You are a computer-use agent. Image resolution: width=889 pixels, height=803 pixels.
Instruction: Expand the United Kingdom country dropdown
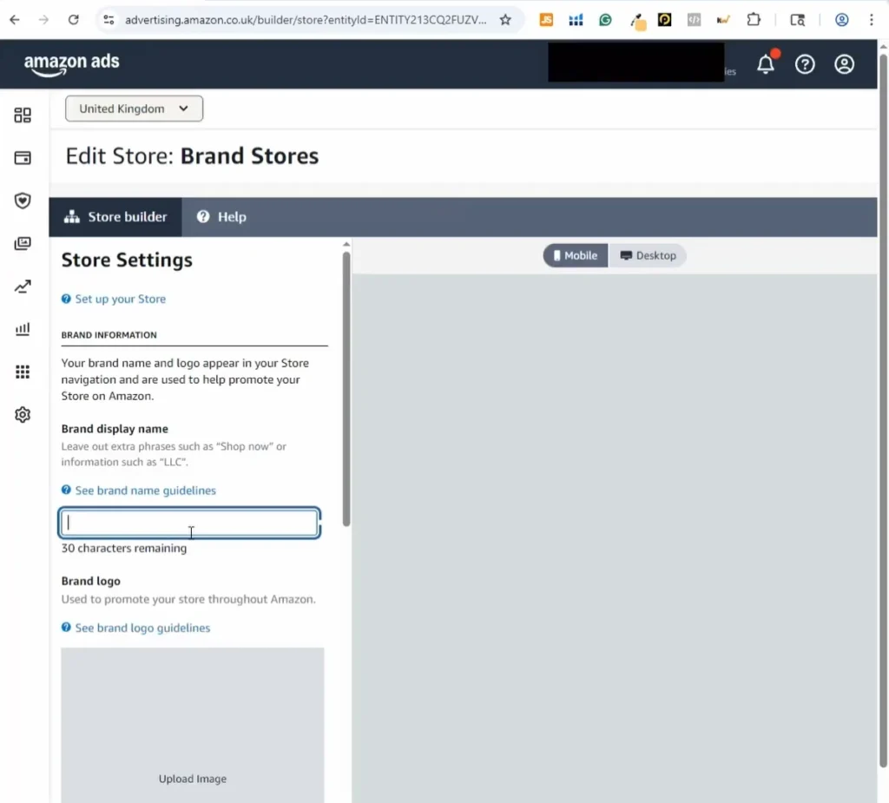click(x=134, y=109)
